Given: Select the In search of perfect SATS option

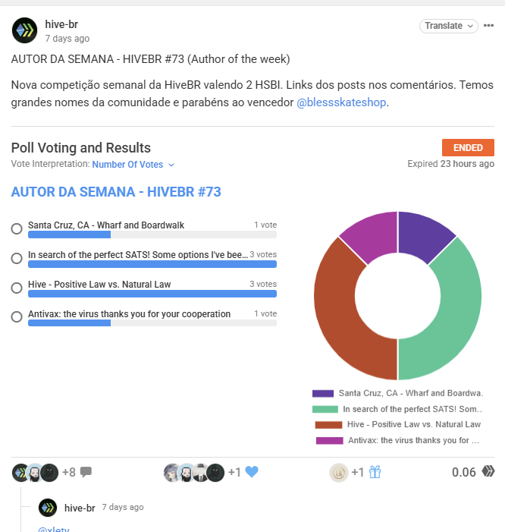Looking at the screenshot, I should pos(17,258).
